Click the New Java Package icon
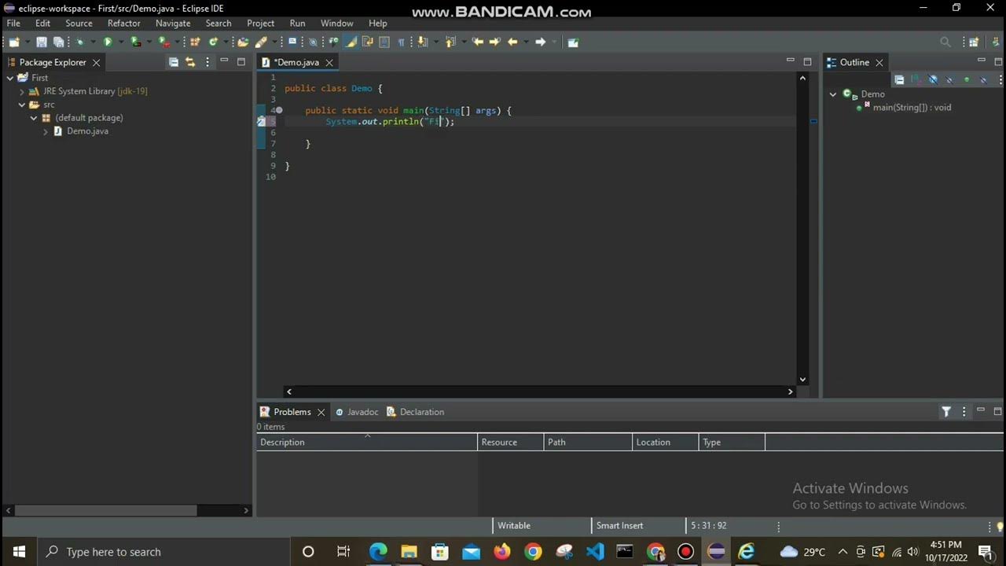This screenshot has height=566, width=1006. [195, 42]
